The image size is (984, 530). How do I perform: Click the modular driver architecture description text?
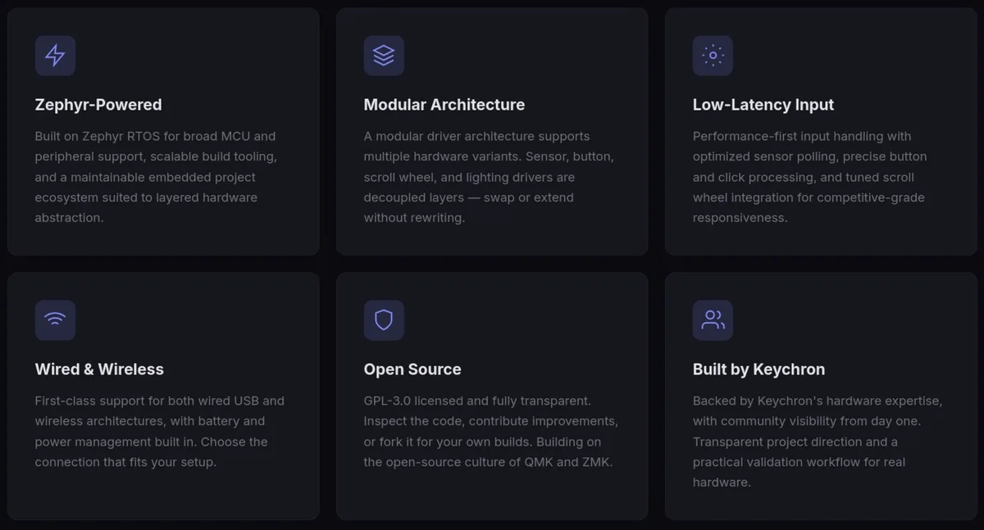[x=489, y=177]
